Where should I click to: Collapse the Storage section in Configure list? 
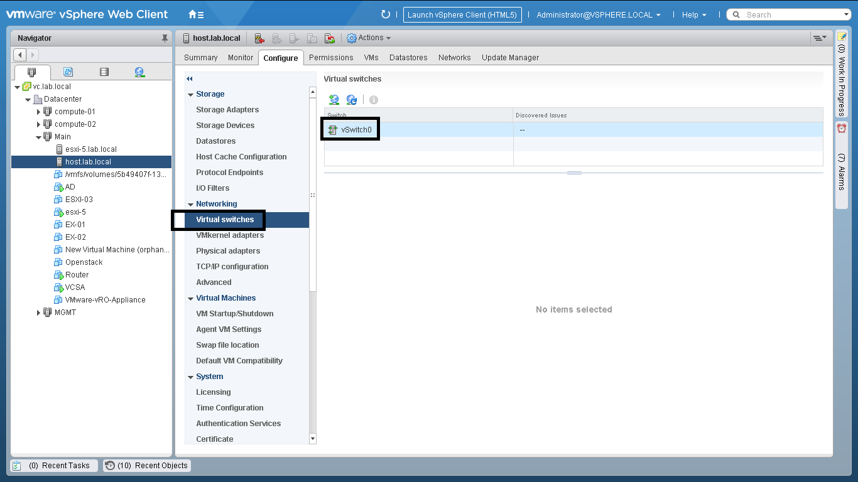[x=190, y=94]
